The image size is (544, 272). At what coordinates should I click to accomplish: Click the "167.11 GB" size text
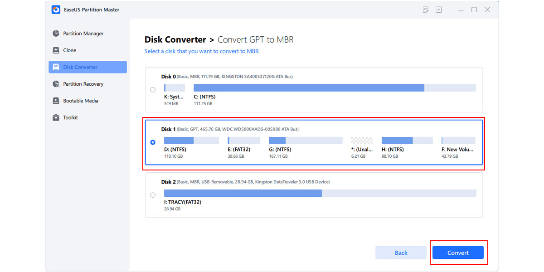pos(279,156)
